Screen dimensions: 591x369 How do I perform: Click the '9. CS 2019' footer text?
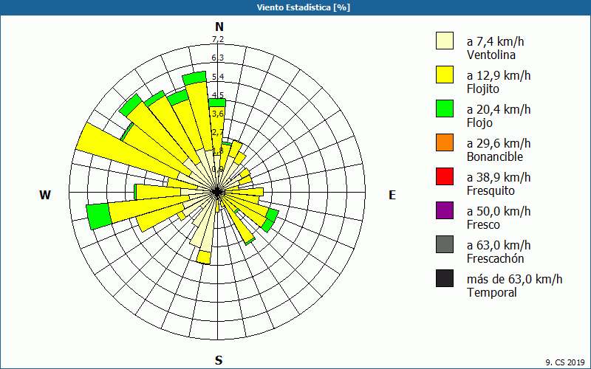pos(565,362)
